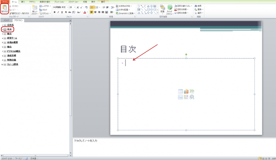The height and width of the screenshot is (160, 276).
Task: Click the insert chart placeholder icon
Action: click(x=186, y=91)
